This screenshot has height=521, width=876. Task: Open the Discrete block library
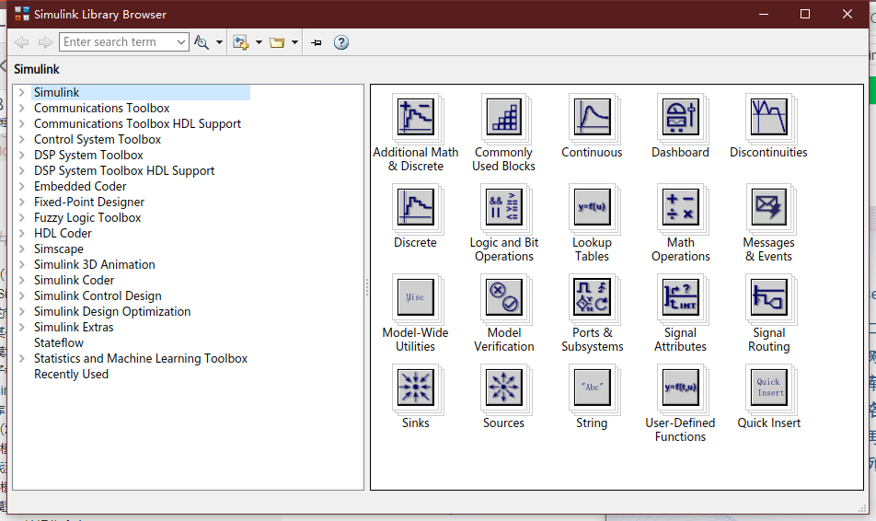click(x=416, y=209)
